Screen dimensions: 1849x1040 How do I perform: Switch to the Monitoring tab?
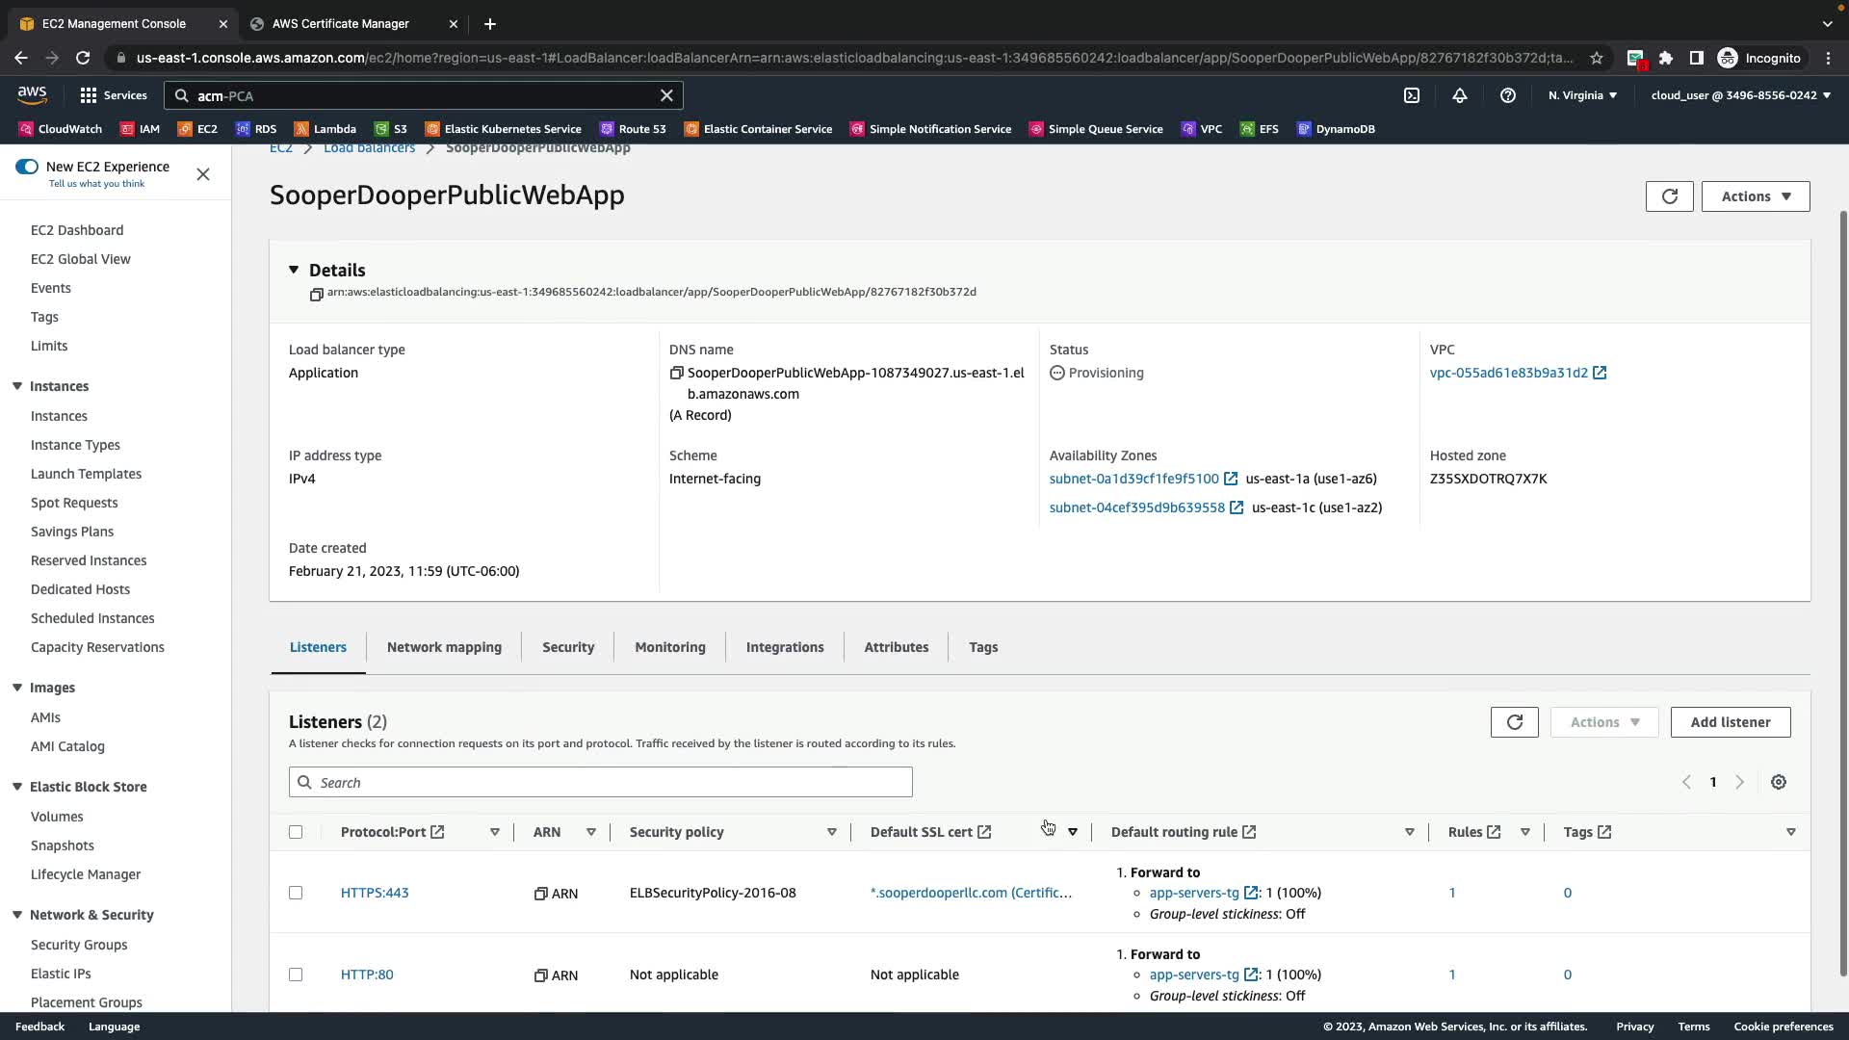coord(669,647)
